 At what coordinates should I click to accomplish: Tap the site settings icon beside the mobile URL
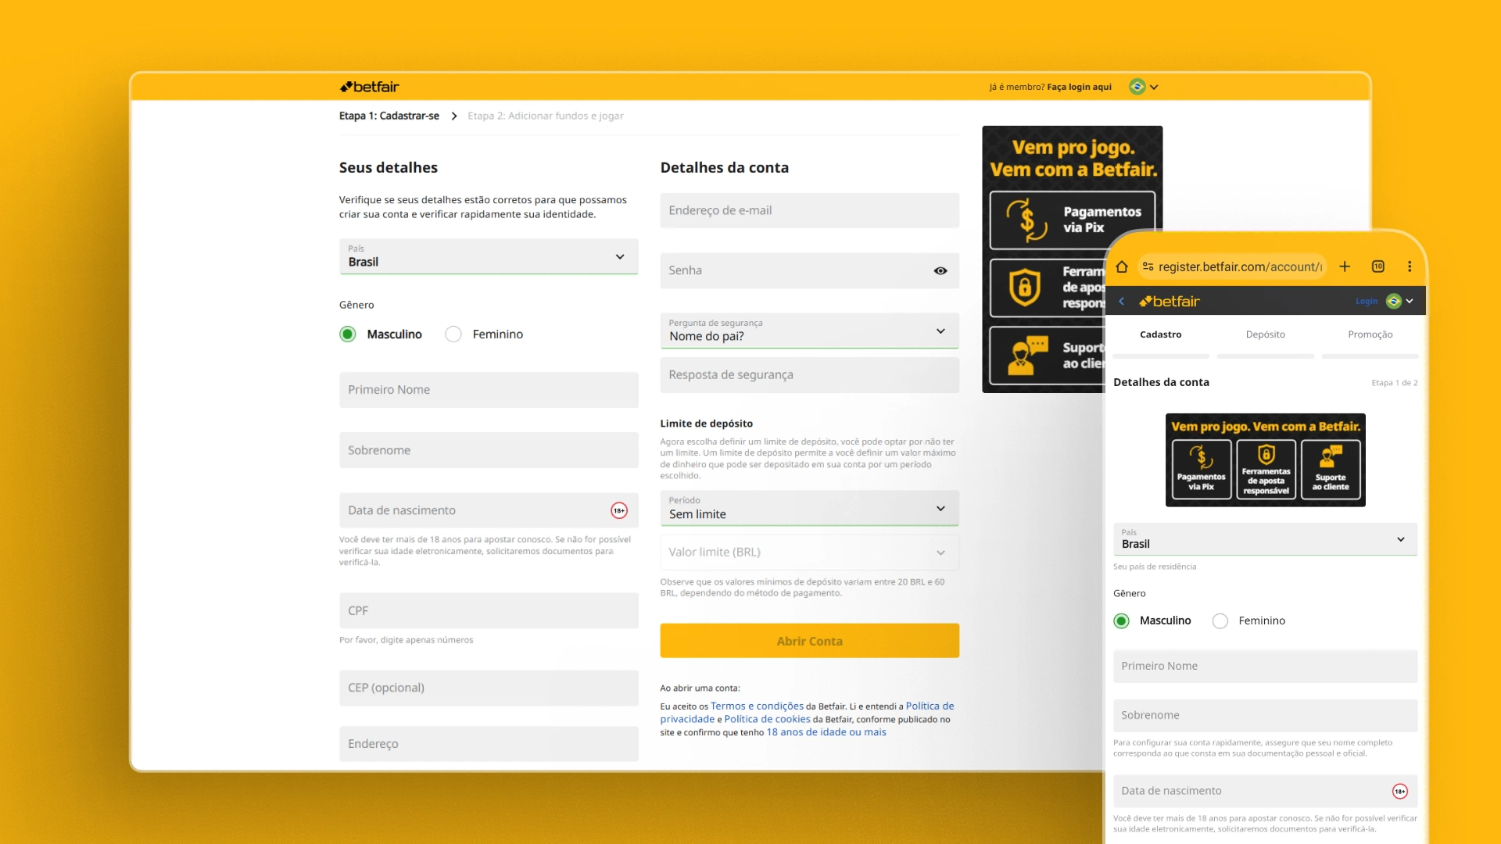pyautogui.click(x=1148, y=266)
